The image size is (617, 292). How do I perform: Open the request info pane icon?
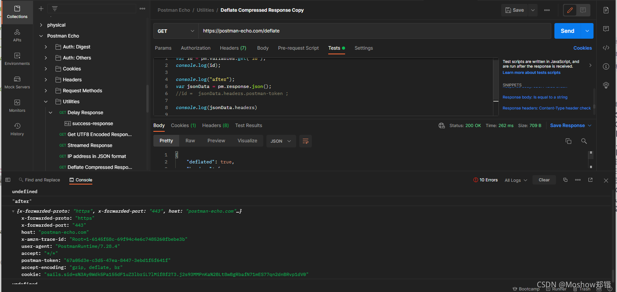[606, 66]
